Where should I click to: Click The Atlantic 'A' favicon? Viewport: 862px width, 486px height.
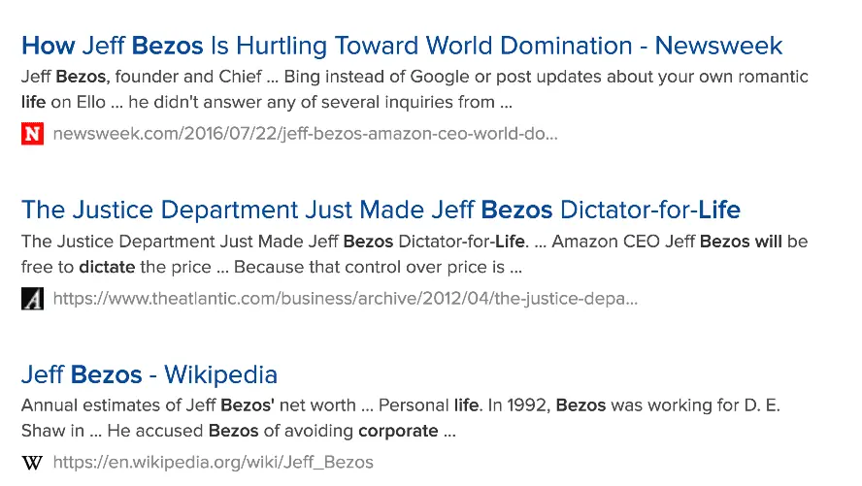click(32, 299)
